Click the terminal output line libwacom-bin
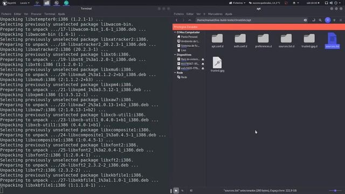 [67, 24]
